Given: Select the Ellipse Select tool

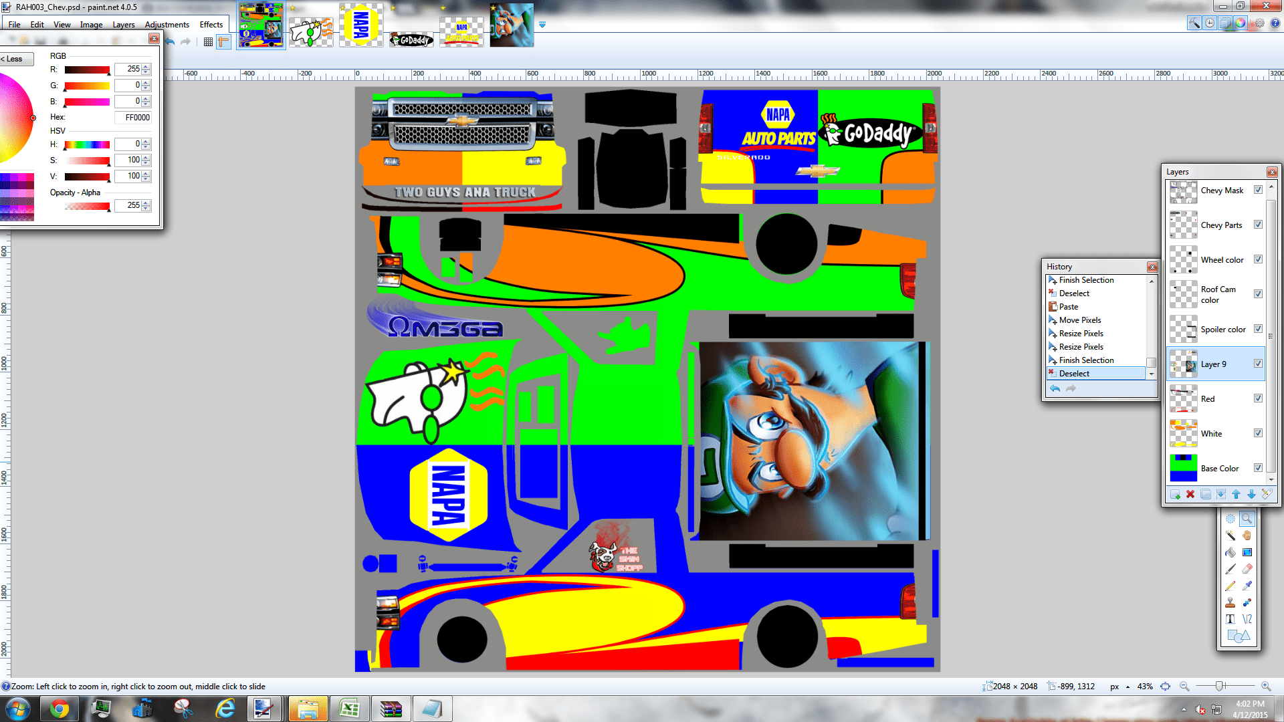Looking at the screenshot, I should point(1230,519).
